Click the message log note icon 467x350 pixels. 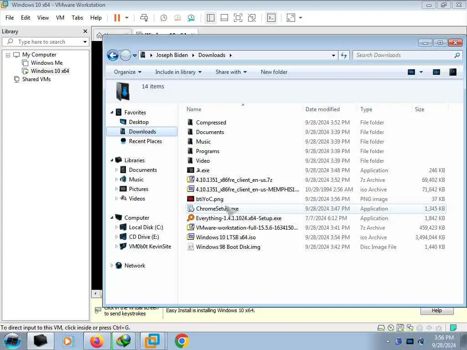[453, 328]
